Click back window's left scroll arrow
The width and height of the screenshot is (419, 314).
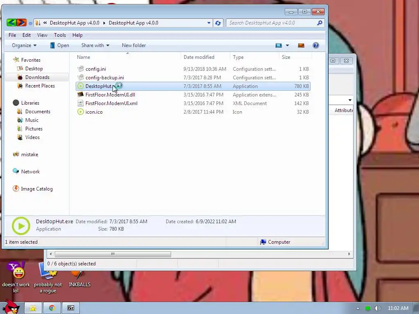pyautogui.click(x=51, y=254)
